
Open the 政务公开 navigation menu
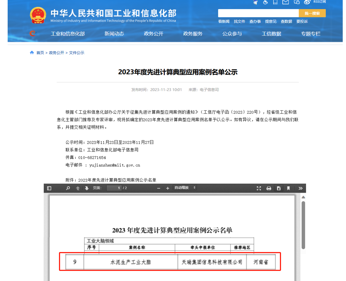pyautogui.click(x=153, y=34)
